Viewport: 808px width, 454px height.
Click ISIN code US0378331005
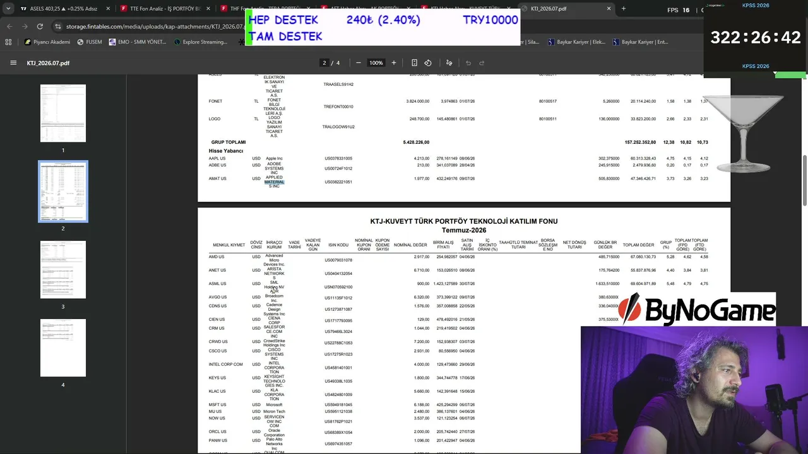coord(338,159)
